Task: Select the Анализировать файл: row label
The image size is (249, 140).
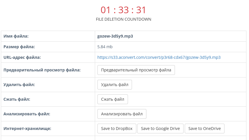Action: pos(27,114)
